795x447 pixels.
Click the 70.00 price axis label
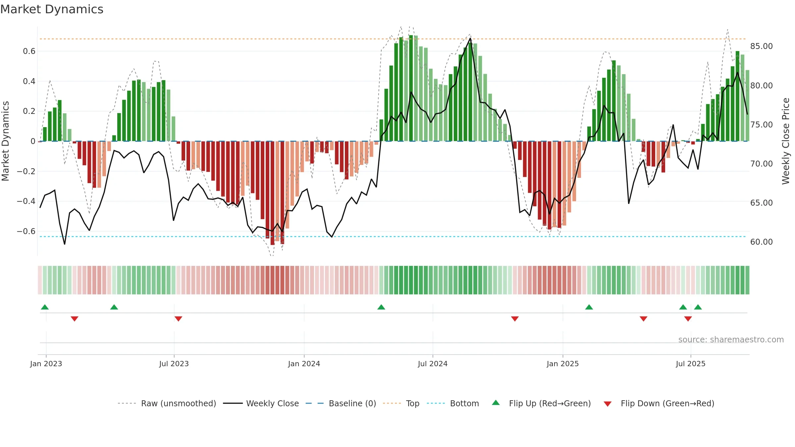click(x=762, y=164)
